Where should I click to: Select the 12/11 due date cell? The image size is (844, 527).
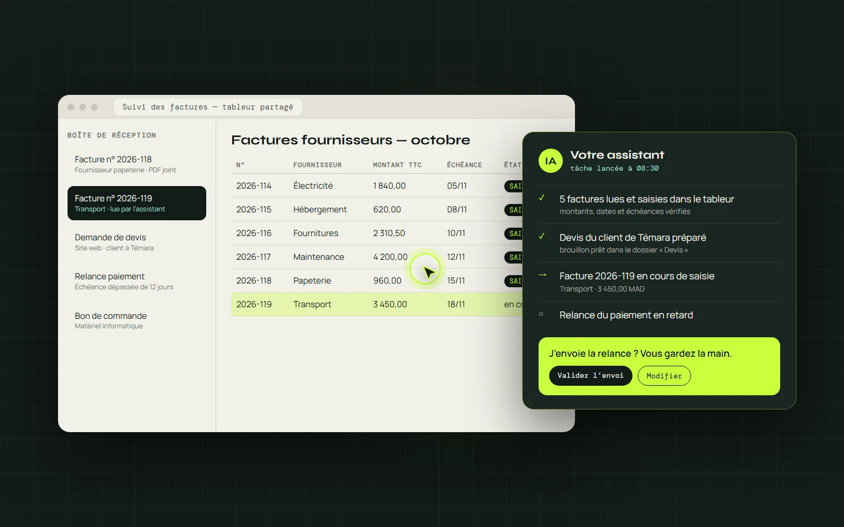point(456,257)
